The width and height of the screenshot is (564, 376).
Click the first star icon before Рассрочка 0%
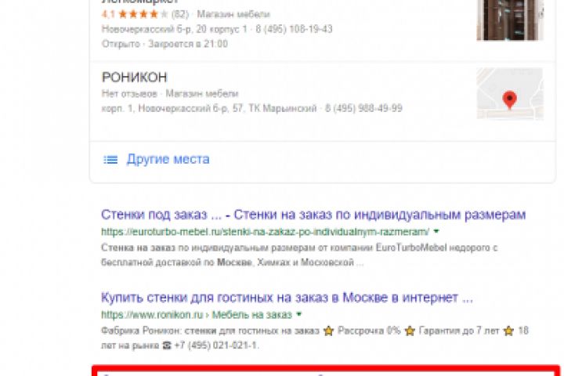click(328, 331)
